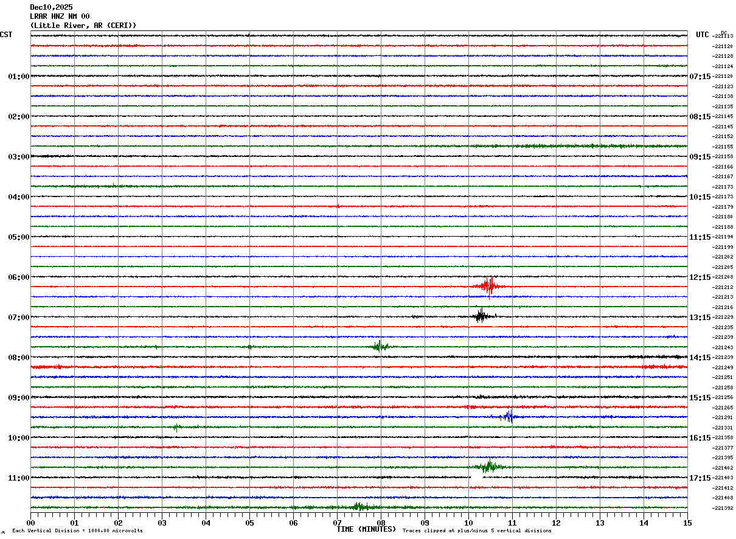The height and width of the screenshot is (539, 736).
Task: Click the green burst on the bottom trace
Action: [x=360, y=506]
